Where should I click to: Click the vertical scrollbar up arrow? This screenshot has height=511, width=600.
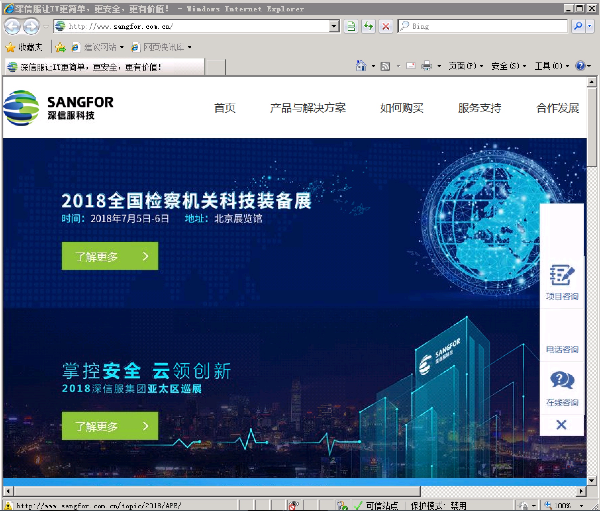[591, 82]
